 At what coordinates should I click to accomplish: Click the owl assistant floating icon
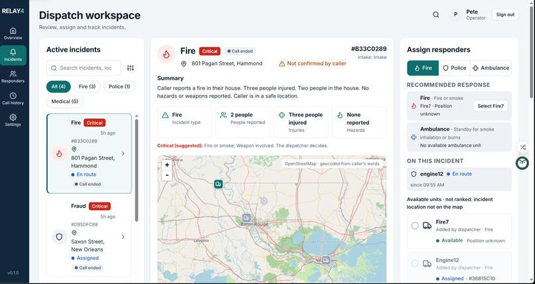[x=522, y=163]
